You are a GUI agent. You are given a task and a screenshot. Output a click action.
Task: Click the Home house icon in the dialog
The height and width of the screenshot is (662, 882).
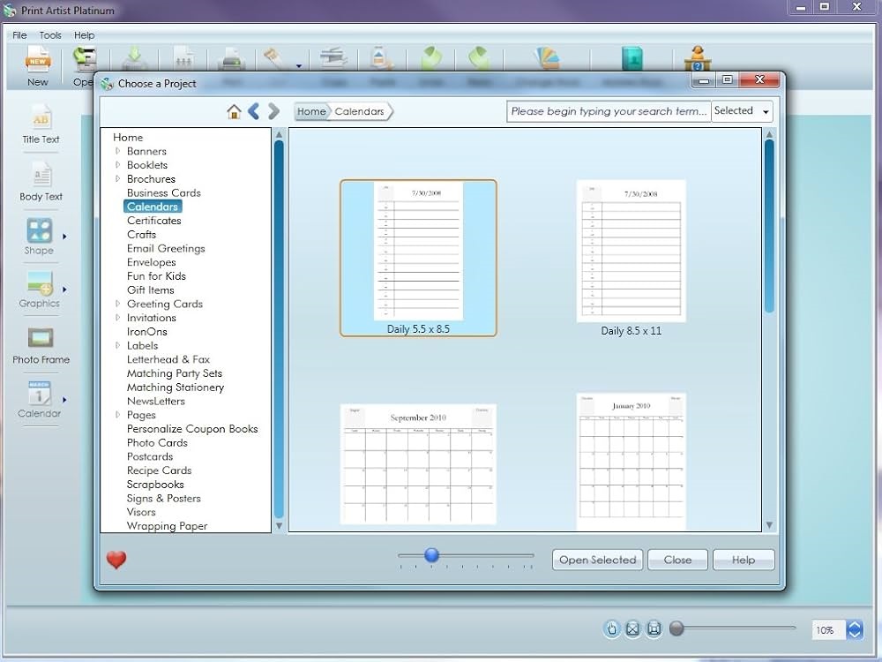[234, 111]
